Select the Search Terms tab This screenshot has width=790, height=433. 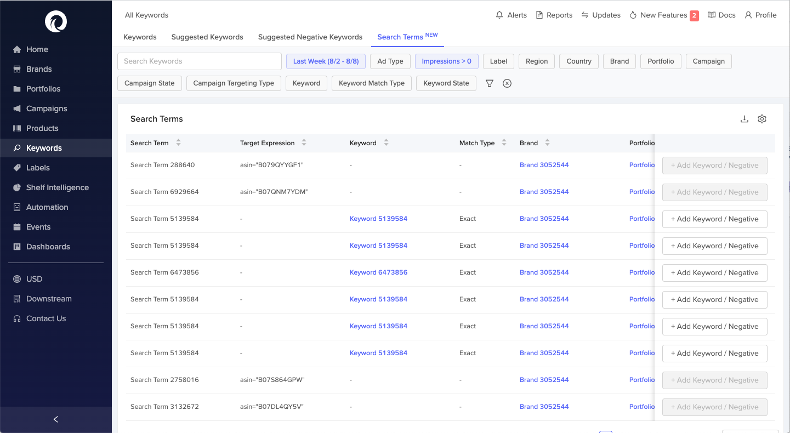407,37
